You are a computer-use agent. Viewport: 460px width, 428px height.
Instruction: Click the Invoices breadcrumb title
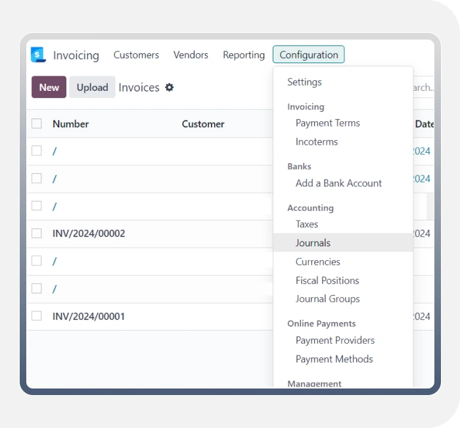(139, 88)
